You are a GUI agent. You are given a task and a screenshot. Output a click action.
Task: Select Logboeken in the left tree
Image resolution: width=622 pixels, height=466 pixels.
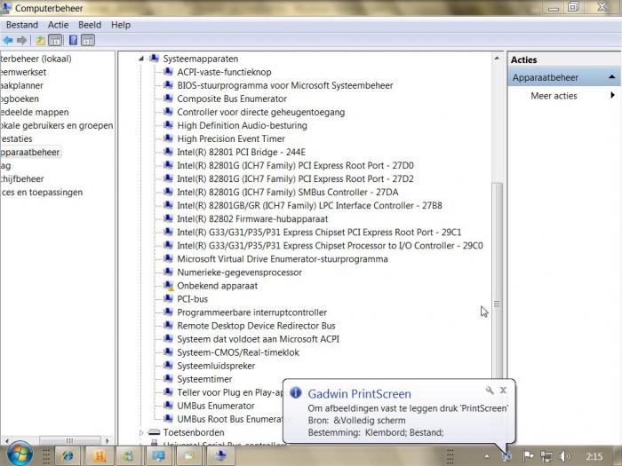pyautogui.click(x=20, y=99)
